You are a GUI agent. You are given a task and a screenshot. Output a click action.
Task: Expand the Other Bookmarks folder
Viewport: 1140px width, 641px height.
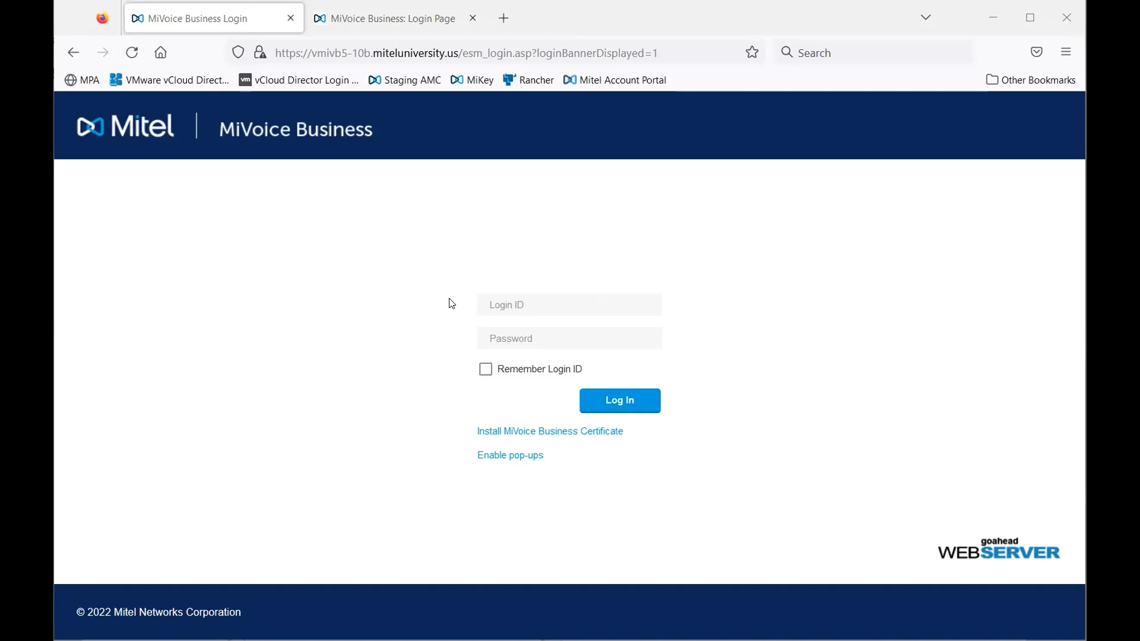click(x=1031, y=80)
